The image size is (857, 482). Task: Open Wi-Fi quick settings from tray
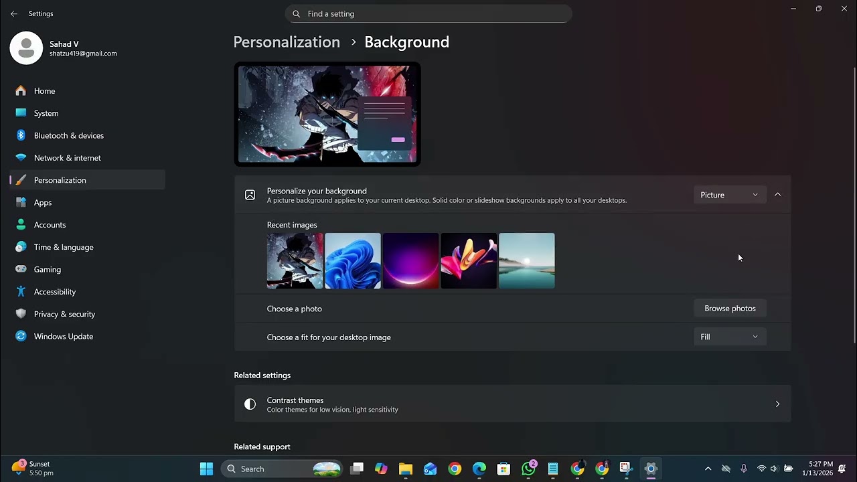pyautogui.click(x=761, y=469)
